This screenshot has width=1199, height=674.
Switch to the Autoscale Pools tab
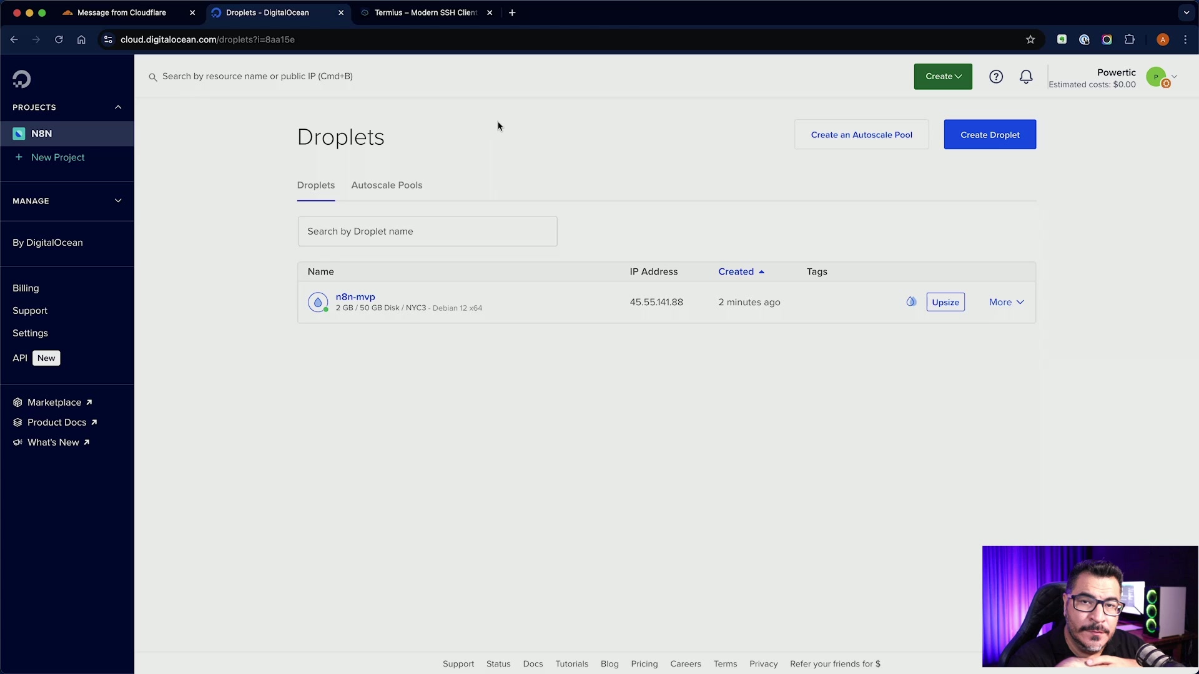[387, 185]
